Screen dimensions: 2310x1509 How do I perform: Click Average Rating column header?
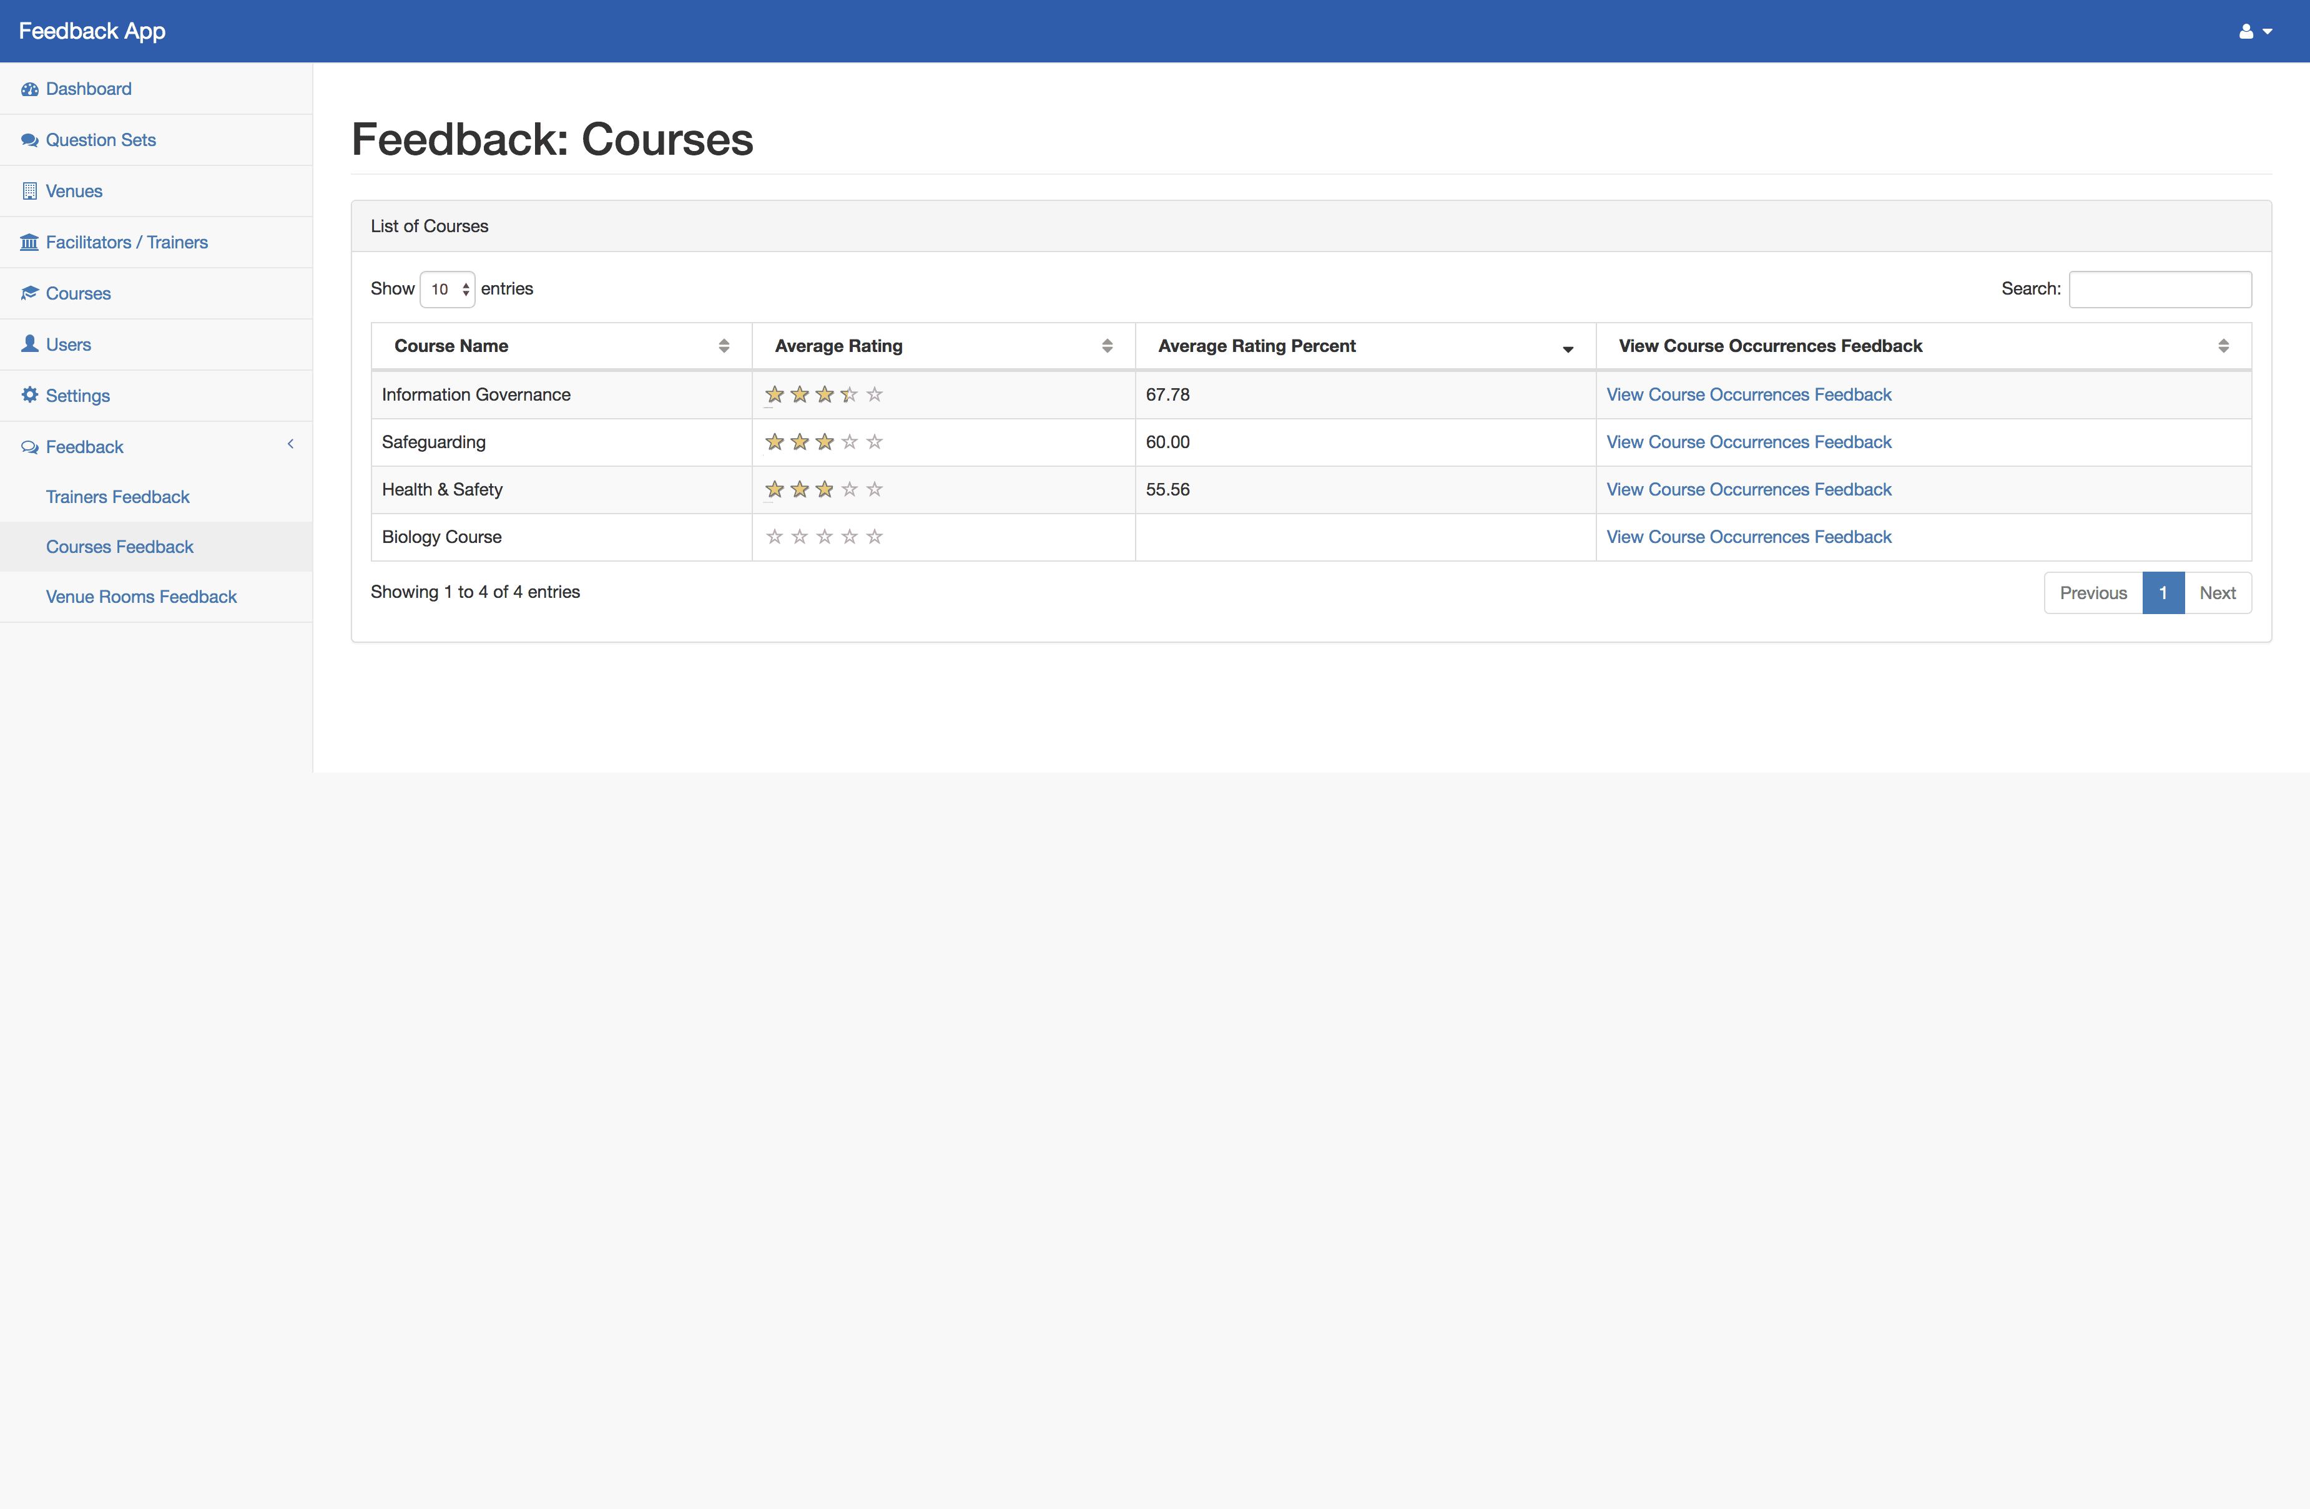click(x=943, y=346)
